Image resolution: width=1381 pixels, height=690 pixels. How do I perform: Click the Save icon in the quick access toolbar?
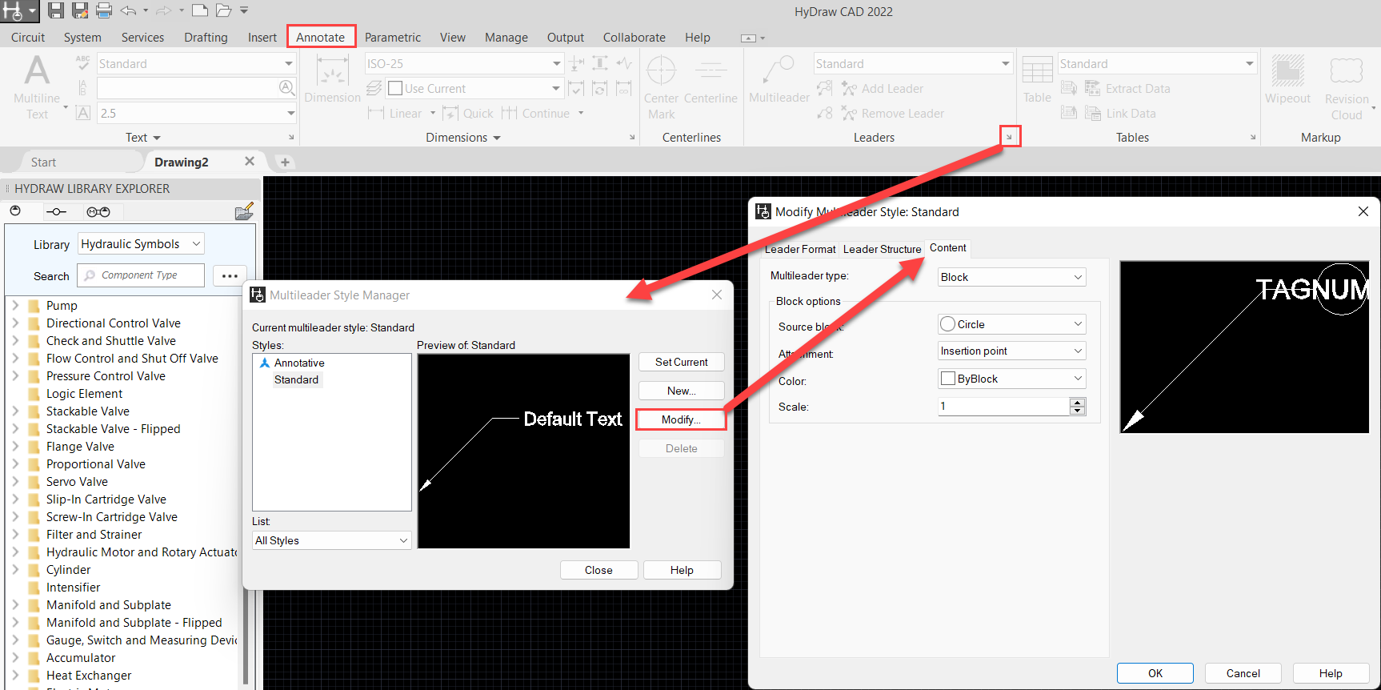[55, 10]
